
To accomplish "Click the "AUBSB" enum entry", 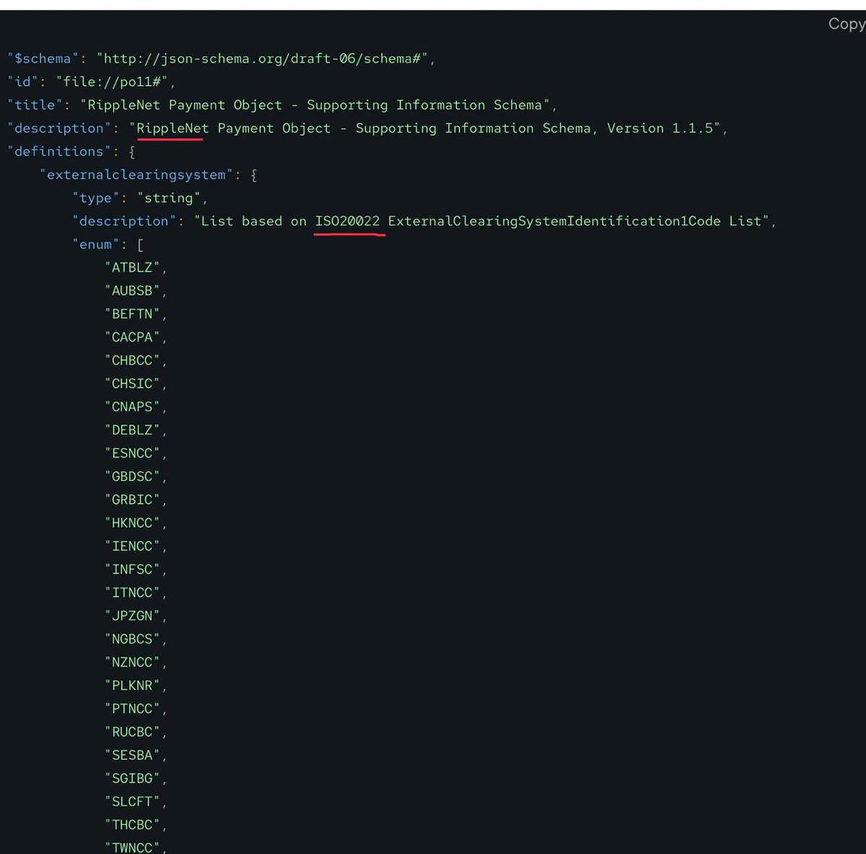I will tap(132, 290).
